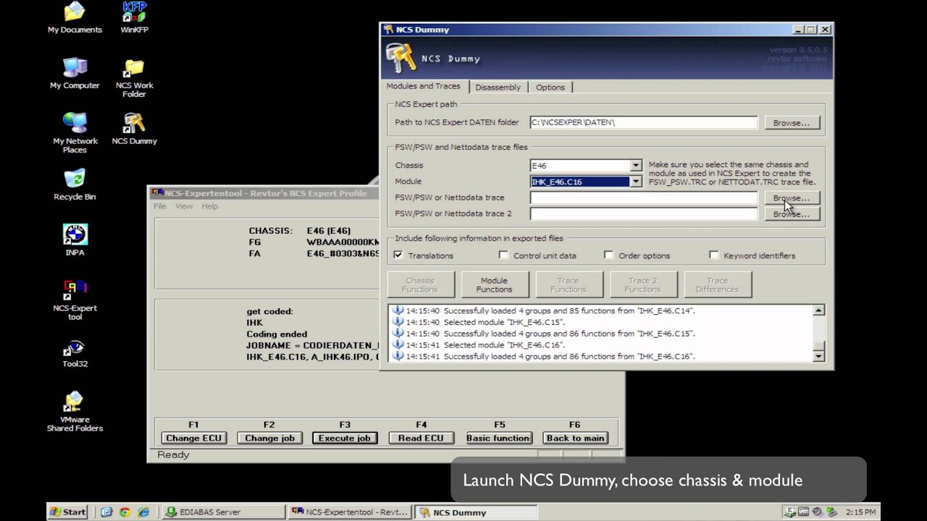Launch Internet Explorer from quick launch
Viewport: 927px width, 521px height.
tap(143, 512)
